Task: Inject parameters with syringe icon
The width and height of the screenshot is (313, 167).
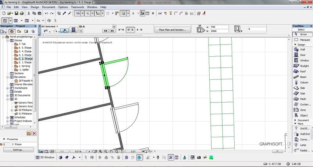Action: pyautogui.click(x=70, y=13)
